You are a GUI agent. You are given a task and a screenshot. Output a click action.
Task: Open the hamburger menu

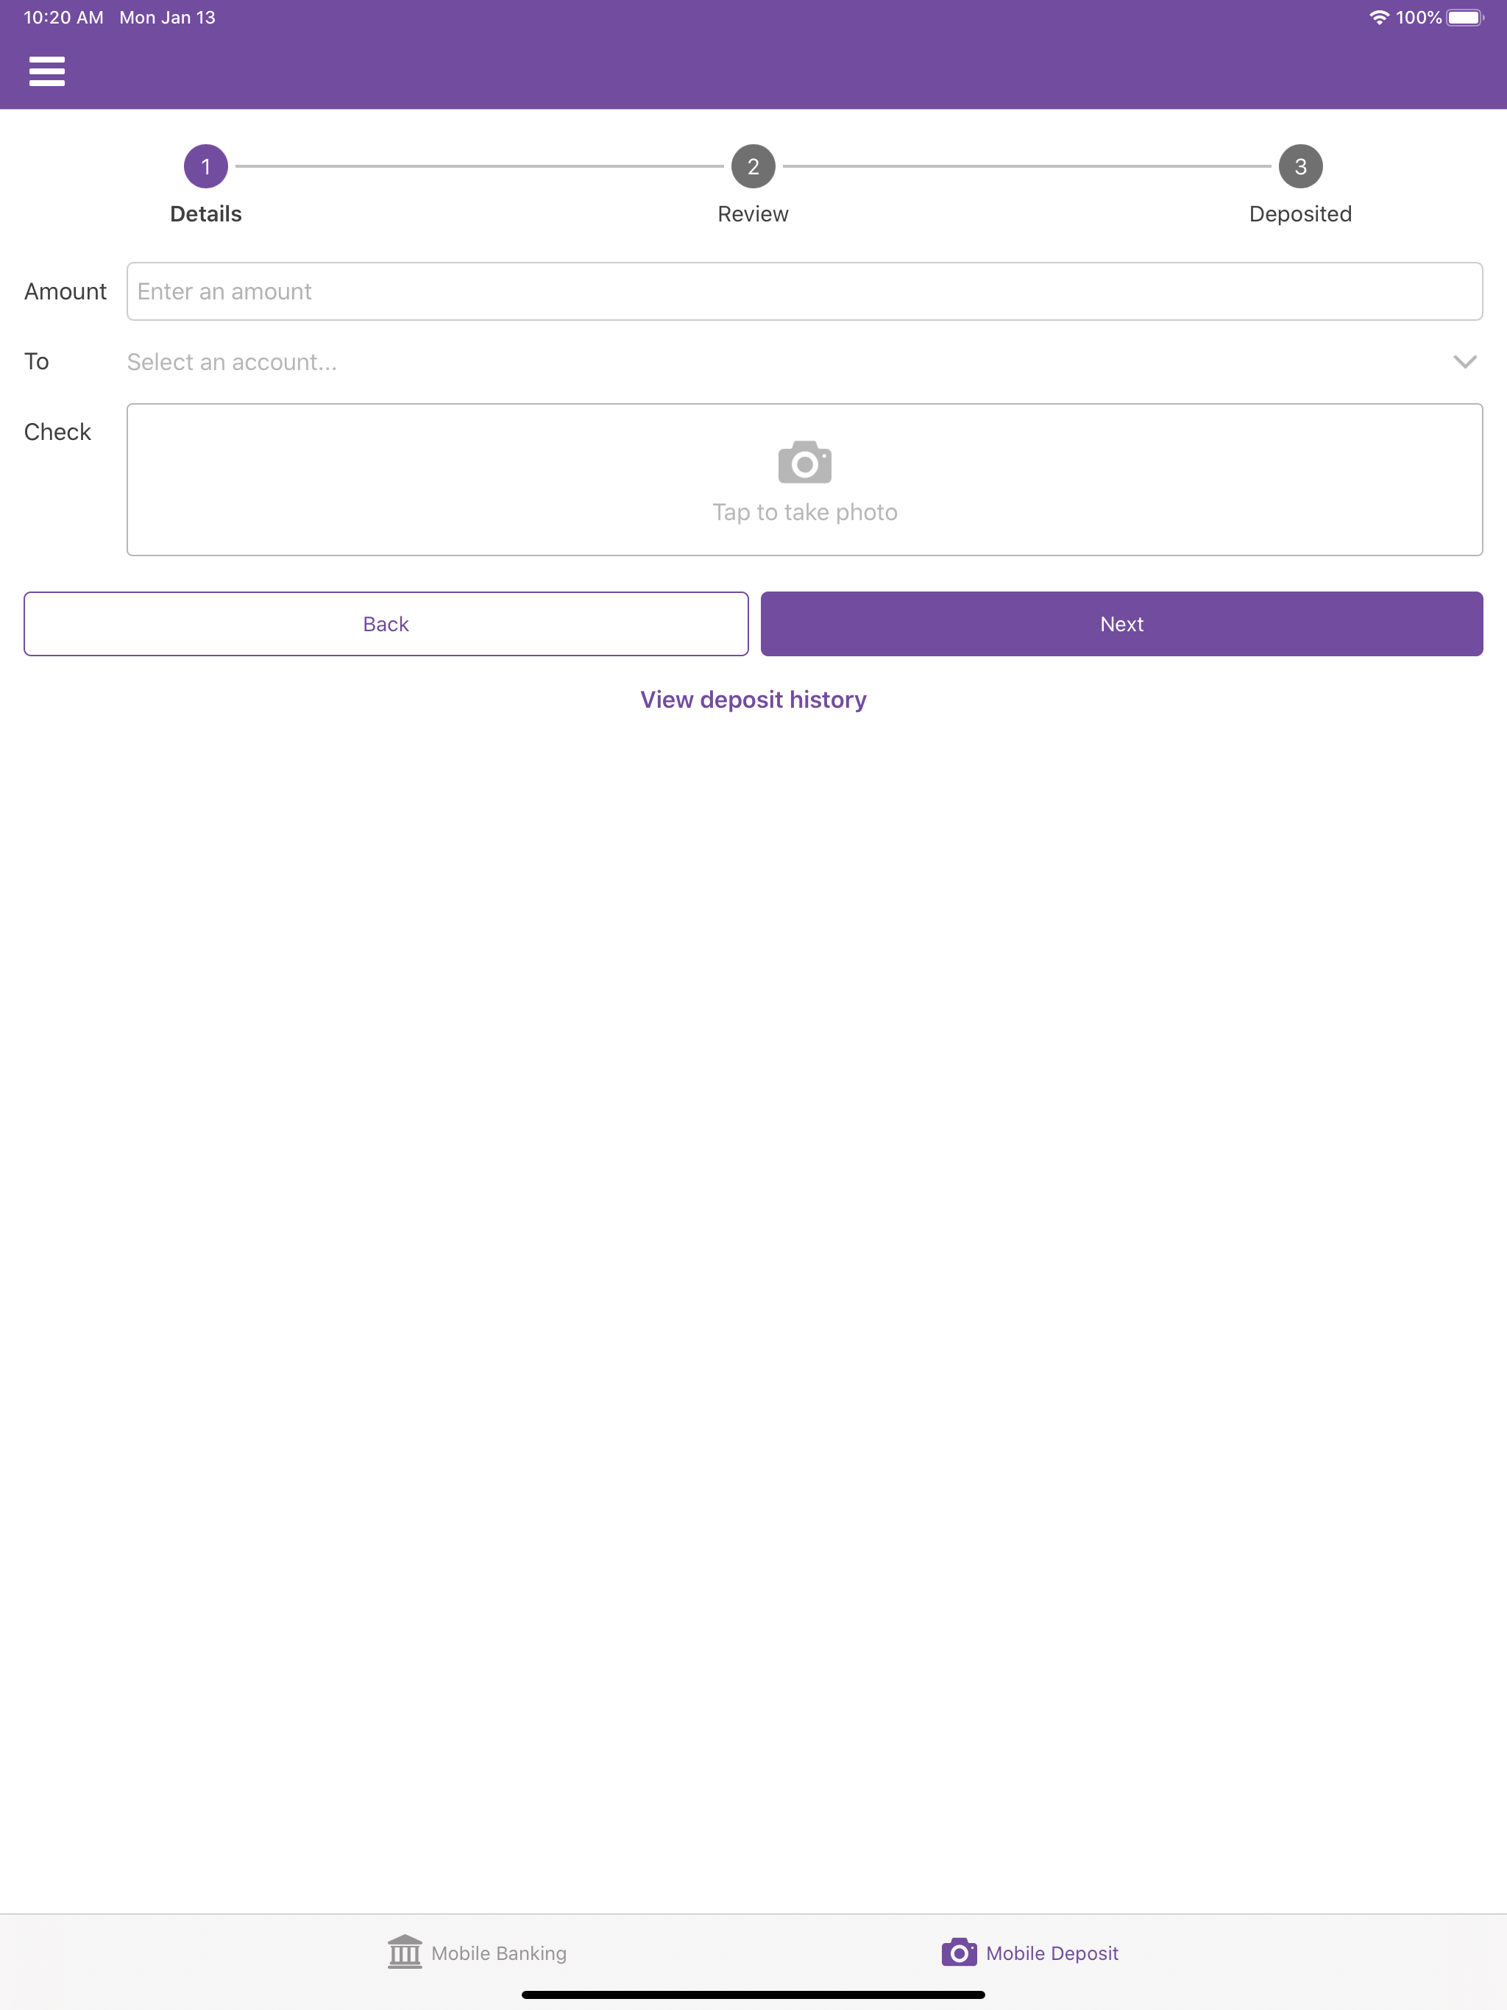click(x=46, y=71)
